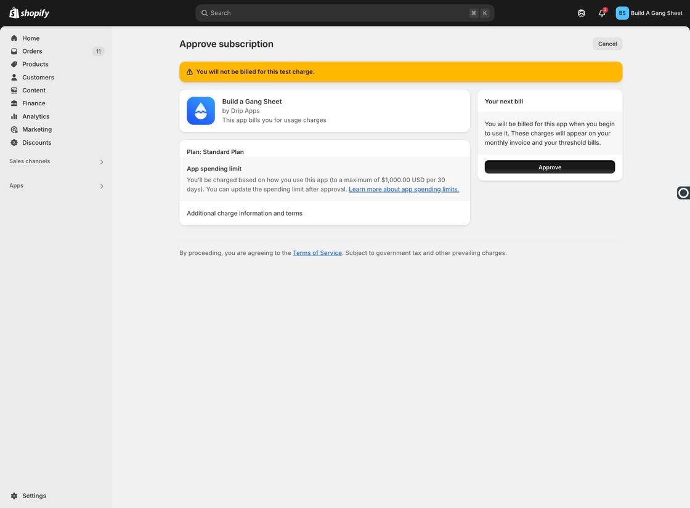Click the Your next bill heading

point(504,102)
